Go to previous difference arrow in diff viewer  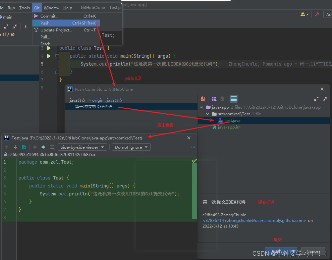(7, 147)
